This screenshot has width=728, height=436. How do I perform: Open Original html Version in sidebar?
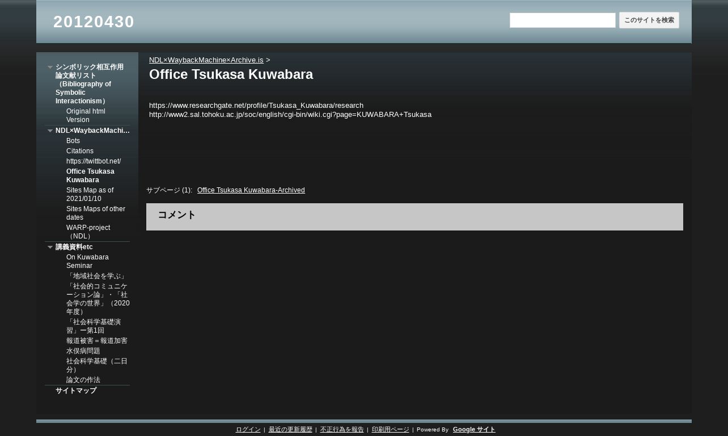pyautogui.click(x=86, y=115)
